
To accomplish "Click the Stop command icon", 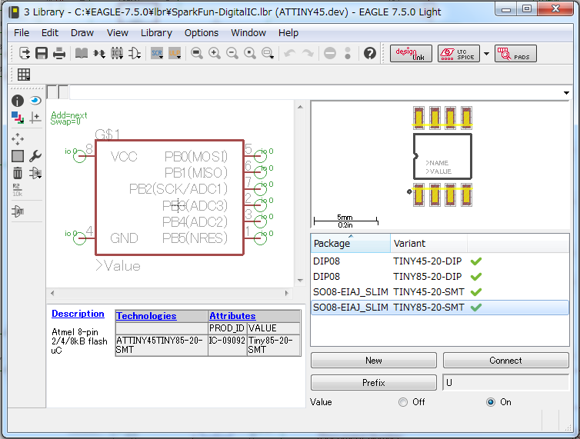I will tap(329, 53).
